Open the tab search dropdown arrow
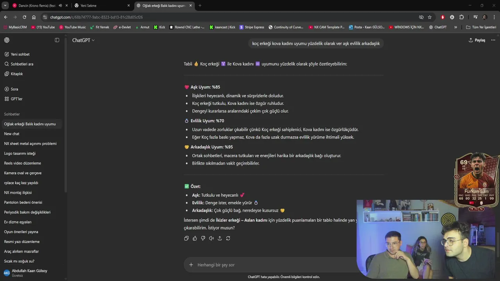This screenshot has width=500, height=281. click(5, 5)
